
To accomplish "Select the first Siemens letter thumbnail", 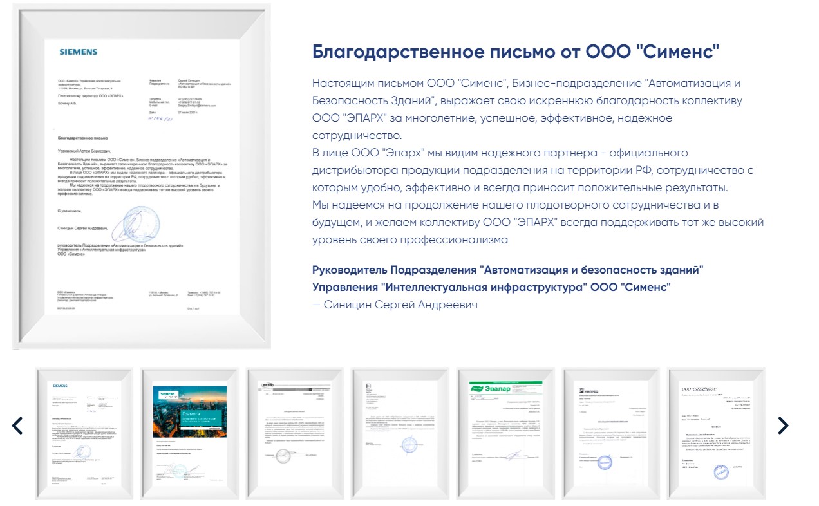I will (84, 433).
